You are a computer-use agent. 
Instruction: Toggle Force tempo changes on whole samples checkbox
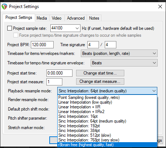pos(16,35)
